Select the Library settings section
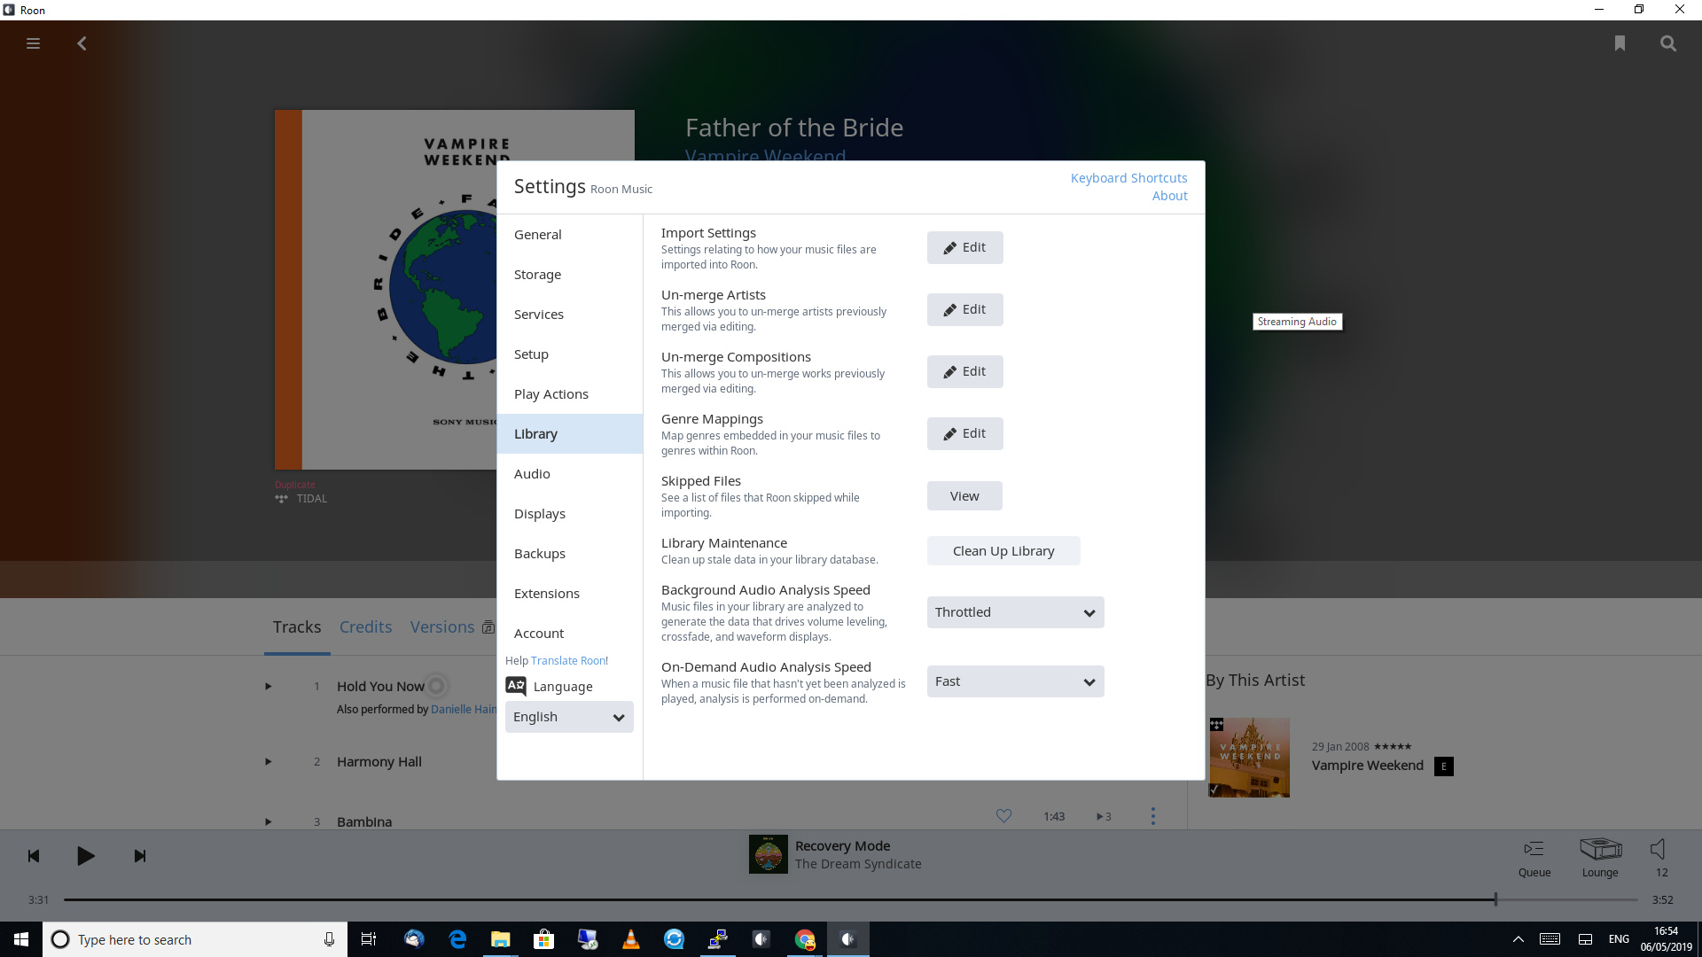 (569, 434)
